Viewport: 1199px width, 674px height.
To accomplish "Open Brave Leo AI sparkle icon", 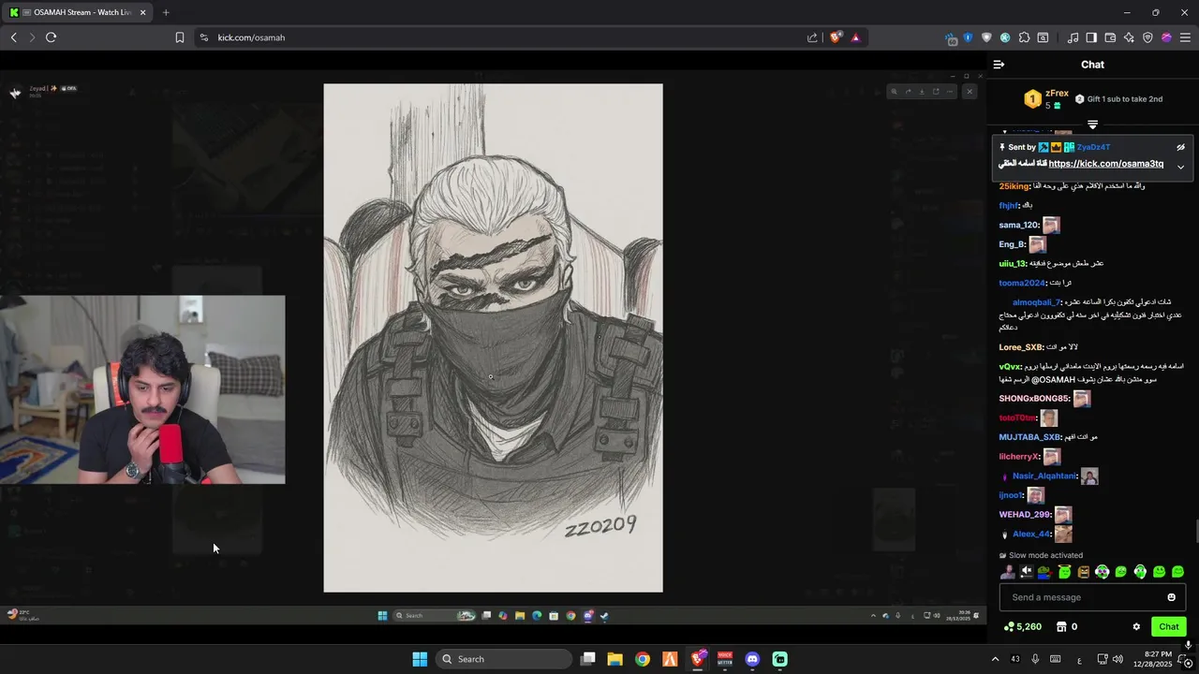I will (1129, 37).
